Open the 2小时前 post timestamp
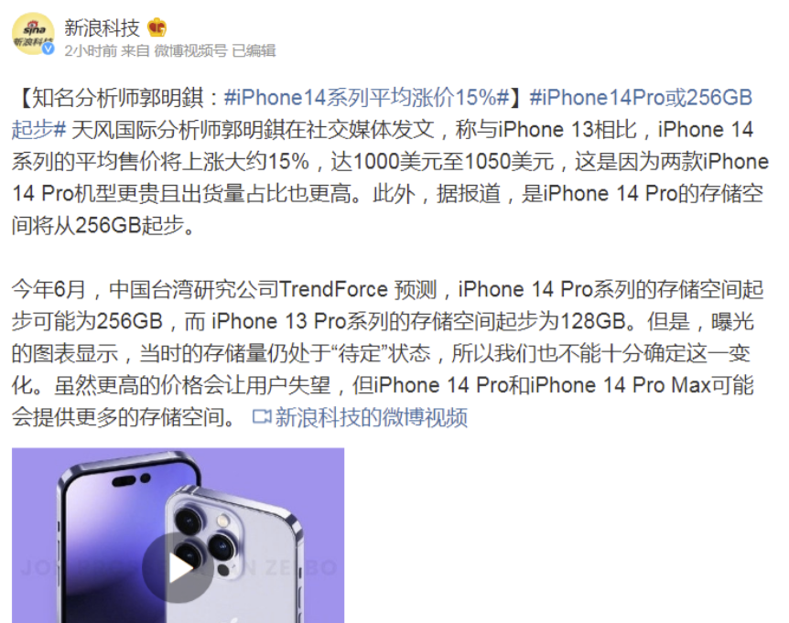Viewport: 789px width, 623px height. [x=91, y=51]
